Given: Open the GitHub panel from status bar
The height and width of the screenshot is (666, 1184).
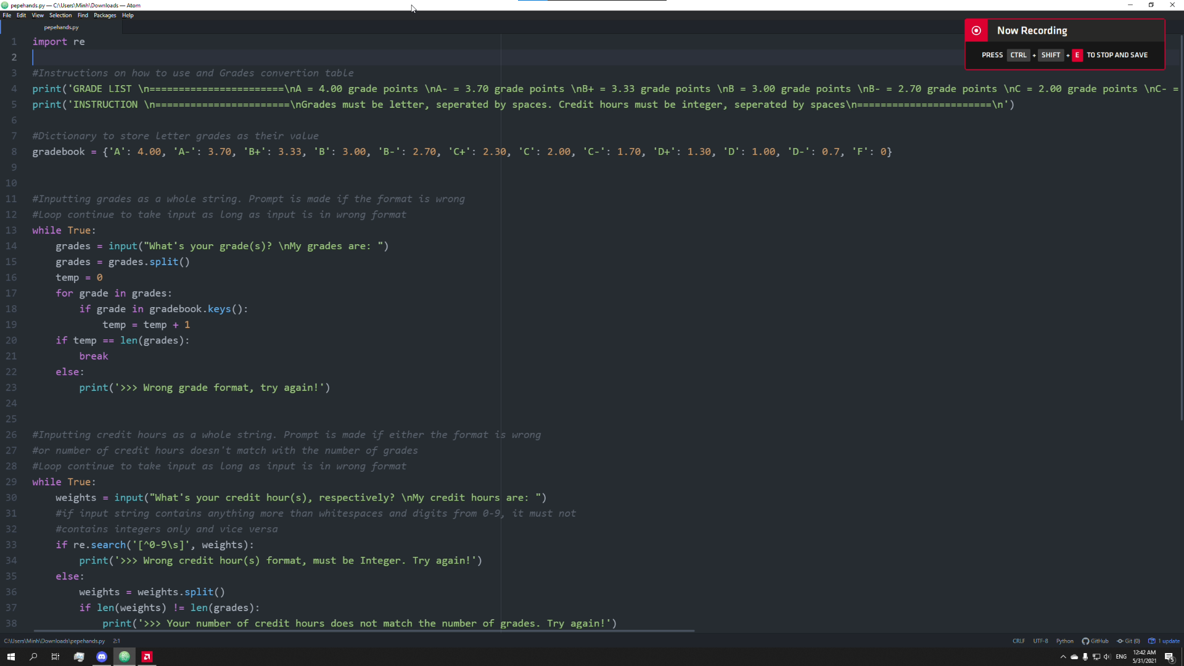Looking at the screenshot, I should click(x=1095, y=641).
